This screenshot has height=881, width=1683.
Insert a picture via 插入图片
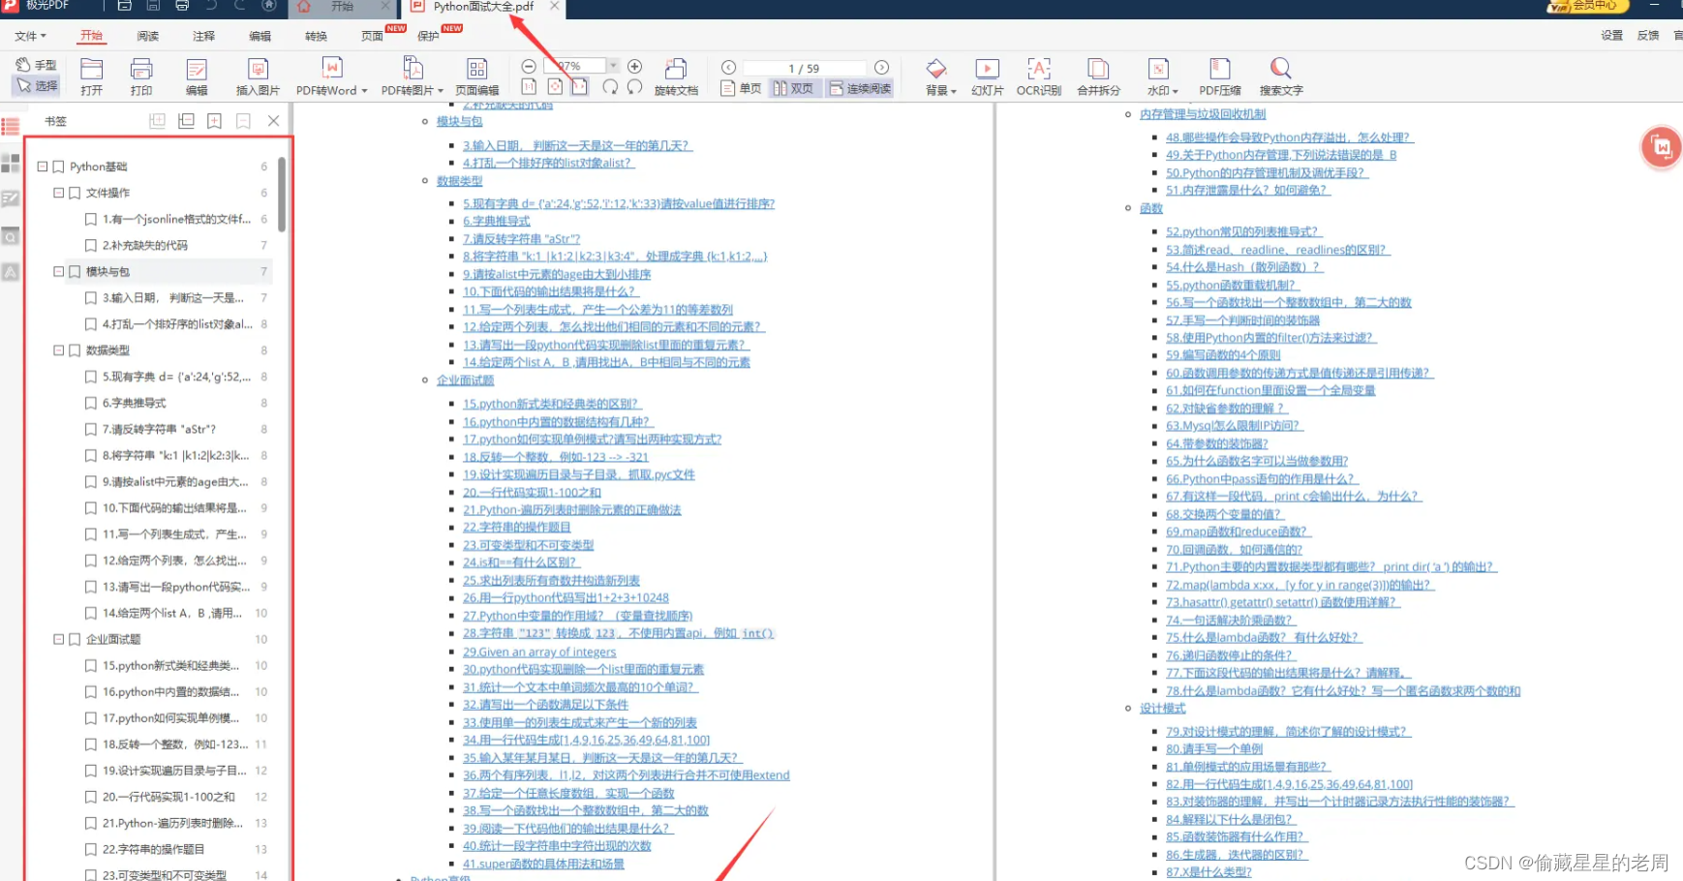[258, 76]
